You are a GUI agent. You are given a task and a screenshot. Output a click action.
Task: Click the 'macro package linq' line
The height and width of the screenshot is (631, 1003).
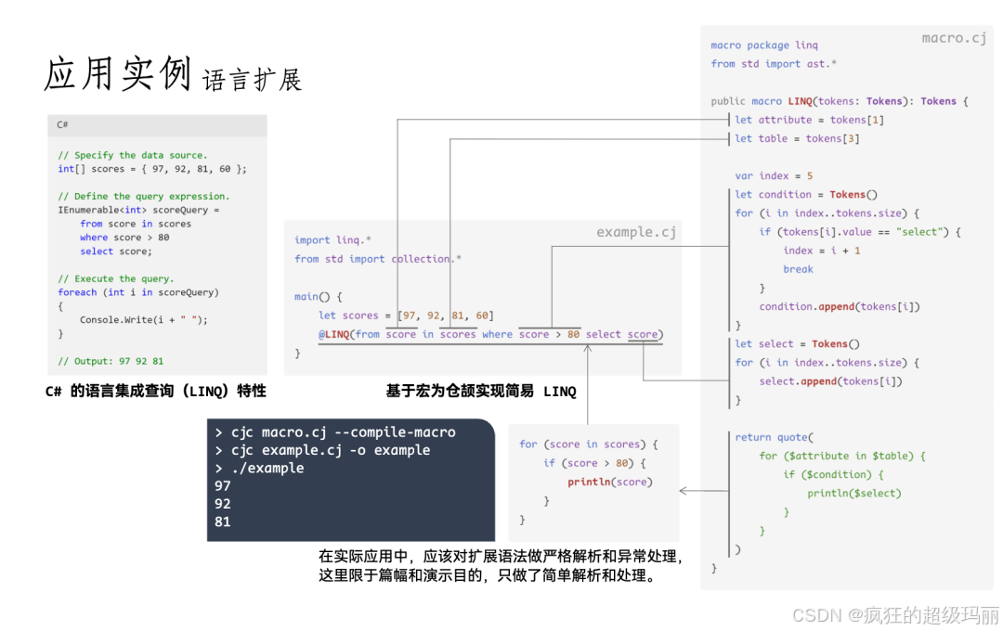point(764,45)
